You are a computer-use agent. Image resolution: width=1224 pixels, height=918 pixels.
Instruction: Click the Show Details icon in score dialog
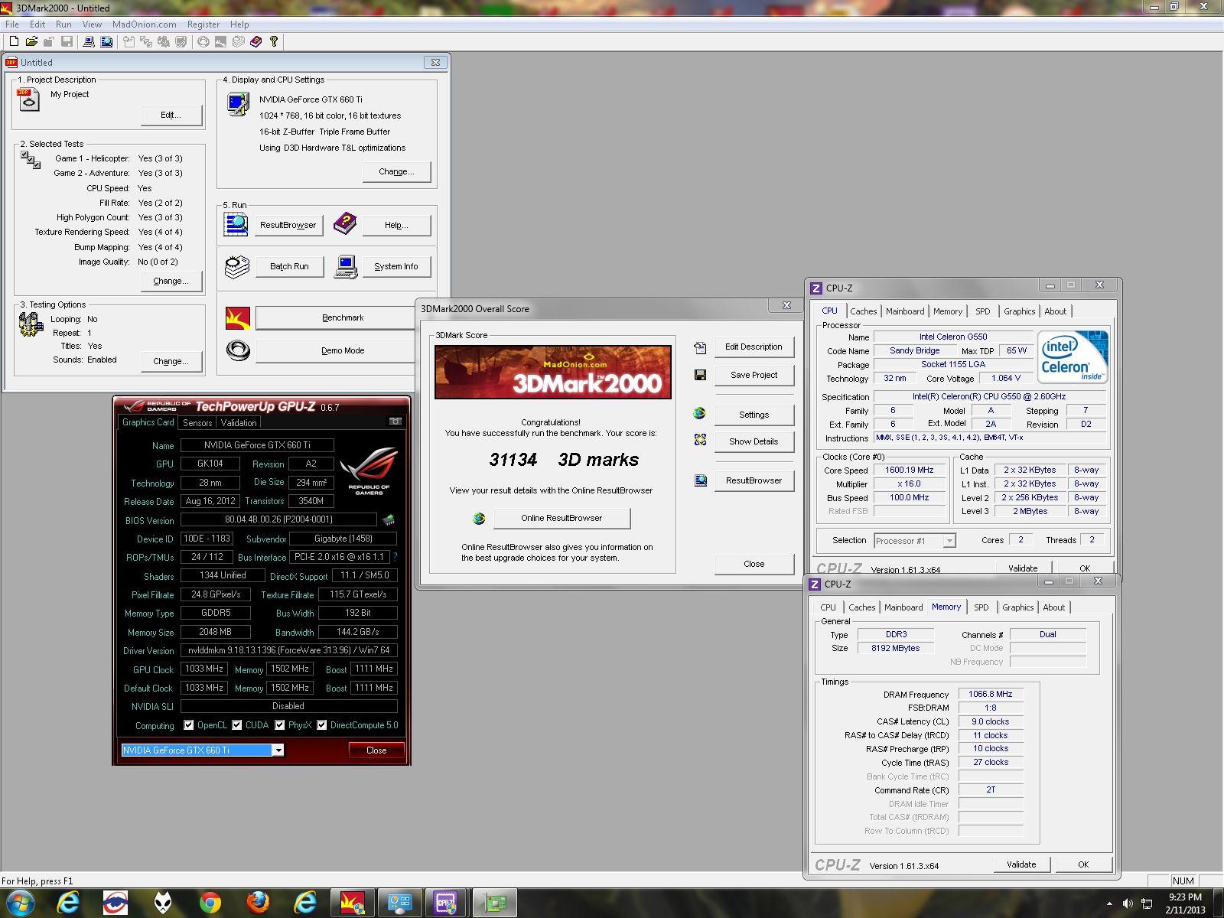pos(700,441)
